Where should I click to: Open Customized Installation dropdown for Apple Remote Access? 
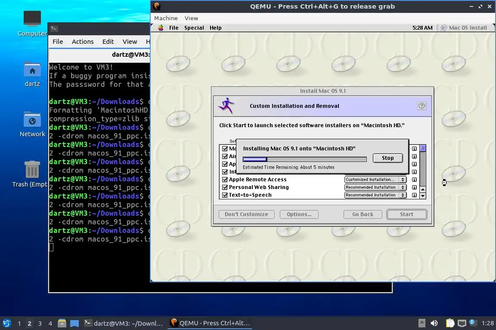click(x=375, y=180)
